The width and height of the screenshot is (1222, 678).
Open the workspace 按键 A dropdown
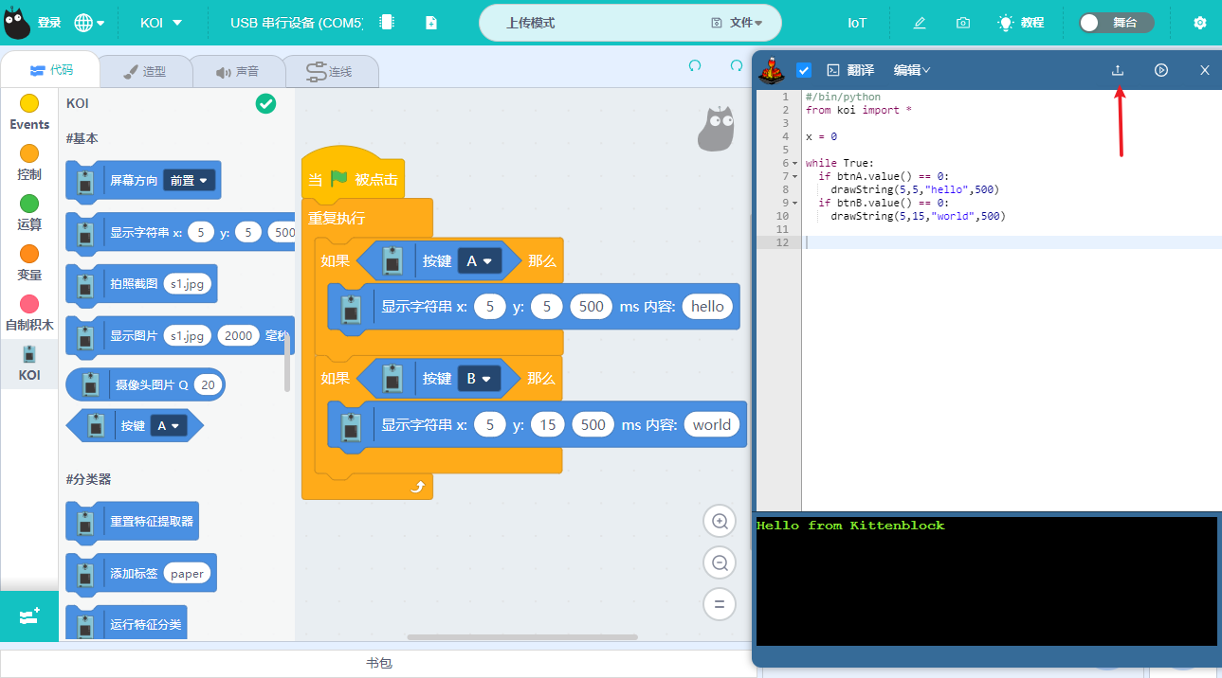click(480, 261)
